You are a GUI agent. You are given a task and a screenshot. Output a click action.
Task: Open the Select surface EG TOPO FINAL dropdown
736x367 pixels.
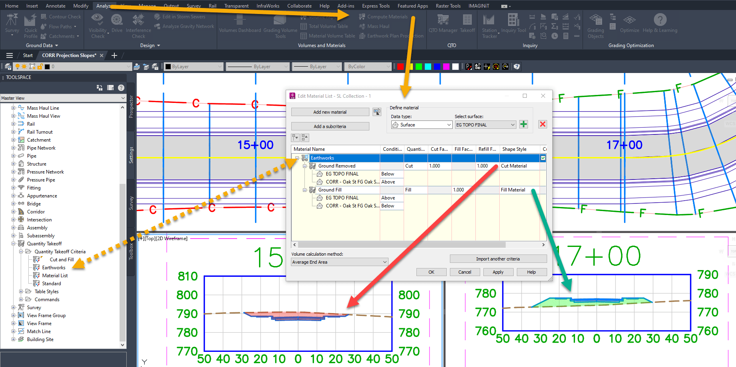485,125
